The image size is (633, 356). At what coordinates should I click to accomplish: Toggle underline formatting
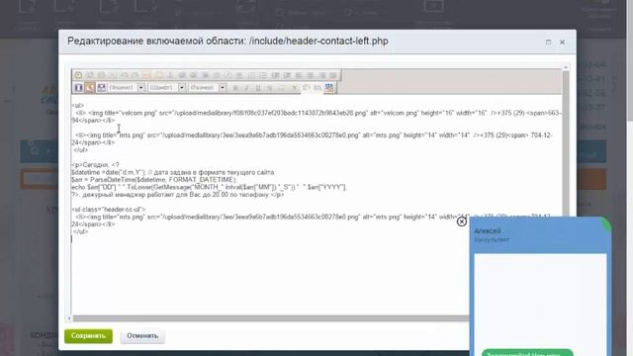[x=258, y=88]
